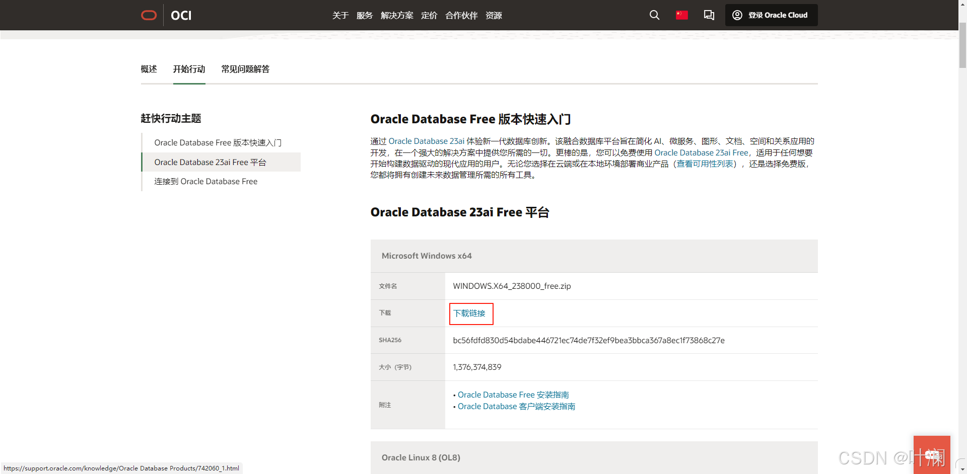Switch to the 常见问题解答 tab

point(245,69)
